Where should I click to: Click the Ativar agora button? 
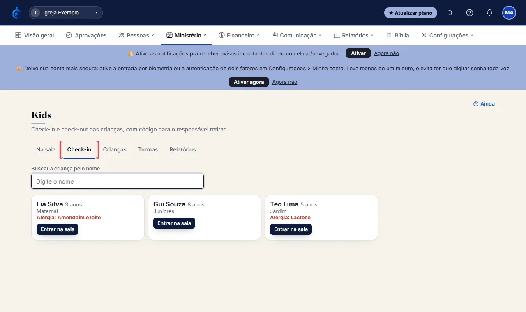click(249, 82)
